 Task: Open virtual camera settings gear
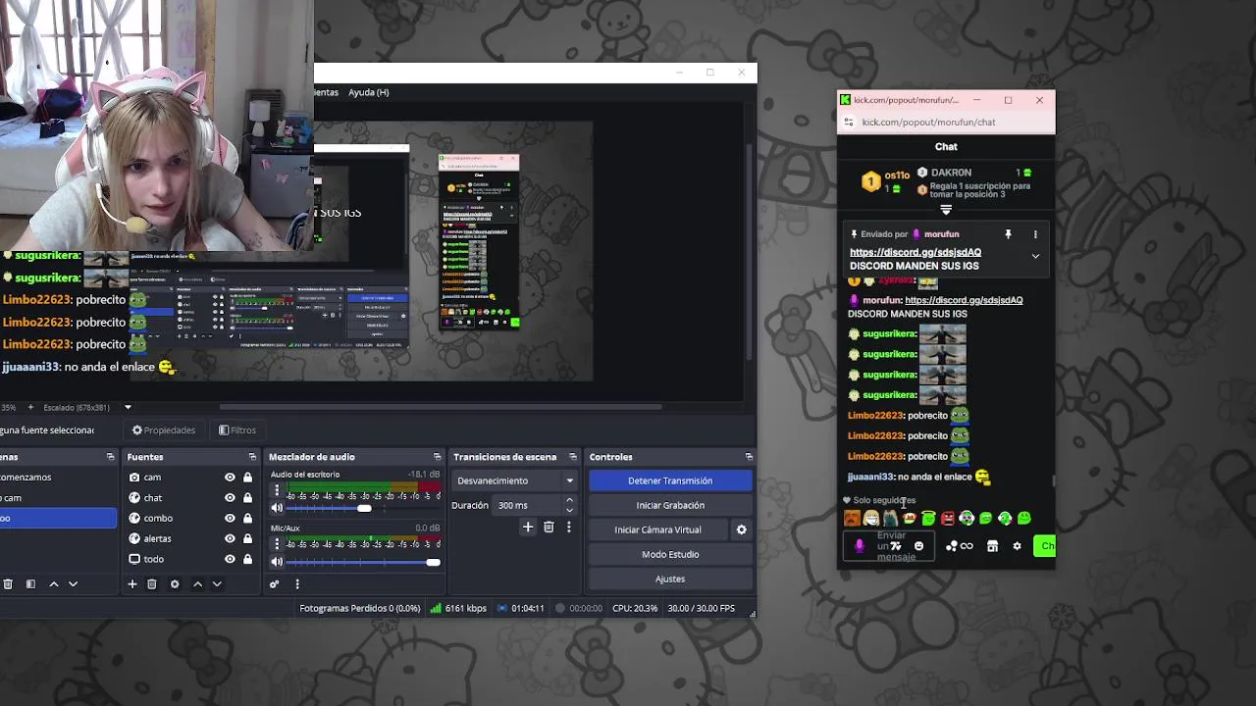[742, 529]
